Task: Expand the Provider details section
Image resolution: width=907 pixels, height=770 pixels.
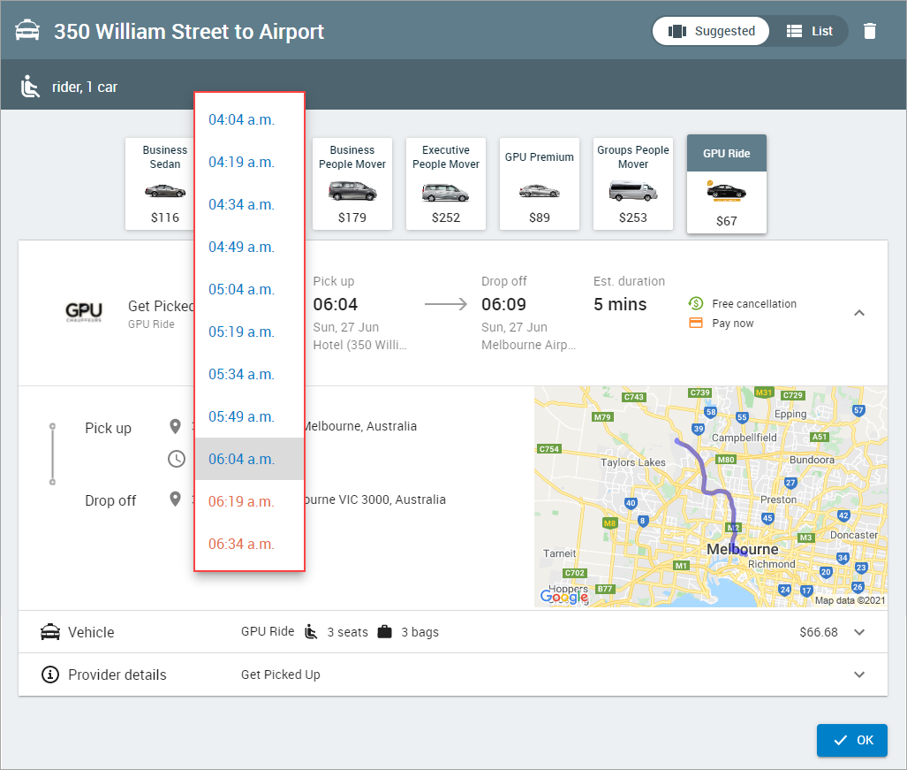Action: [x=859, y=675]
